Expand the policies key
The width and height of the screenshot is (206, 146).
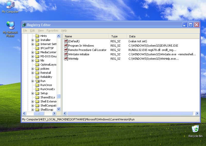coord(32,69)
